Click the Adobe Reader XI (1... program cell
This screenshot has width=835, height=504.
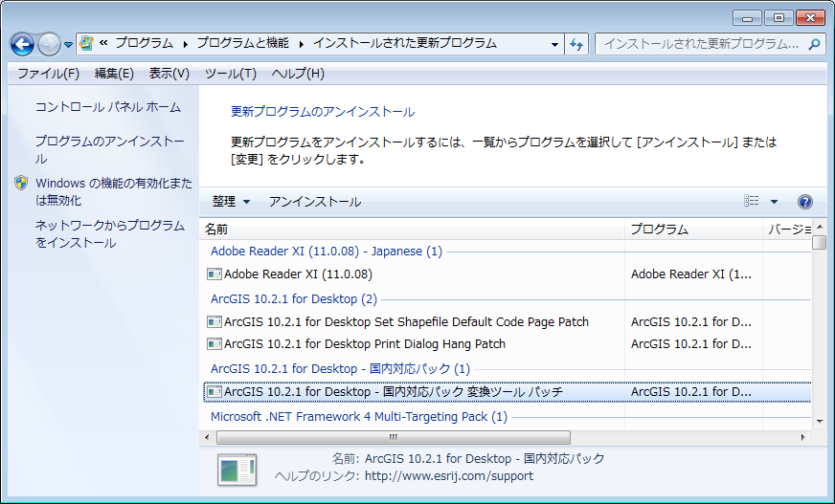(691, 274)
